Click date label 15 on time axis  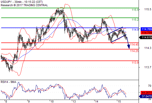pos(119,101)
